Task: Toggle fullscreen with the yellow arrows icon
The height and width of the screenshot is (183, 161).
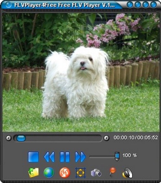Action: coord(81,173)
